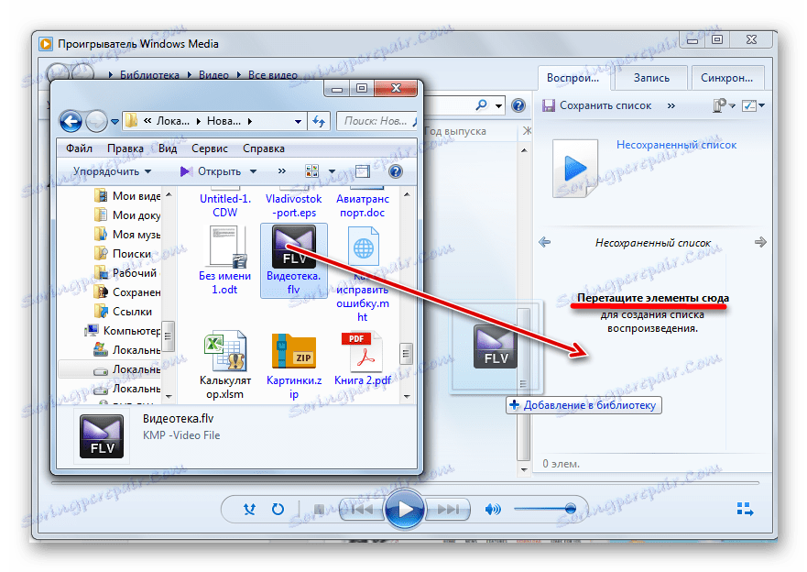Click the Несохраненный список title link
Screen dimensions: 807x572
coord(676,145)
